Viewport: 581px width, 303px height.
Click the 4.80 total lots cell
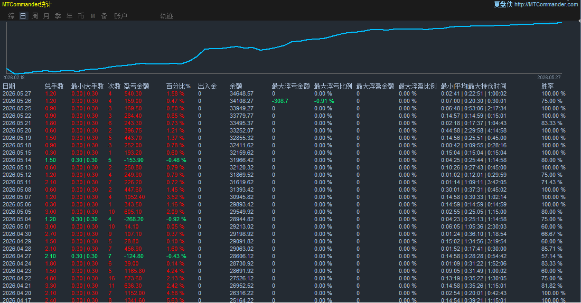pos(51,279)
